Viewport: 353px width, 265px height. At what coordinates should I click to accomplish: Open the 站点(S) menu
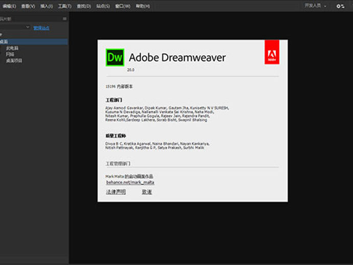tap(103, 6)
